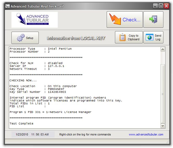173x148 pixels.
Task: Click 'Information from LOCAL KEY' heading
Action: (x=76, y=38)
